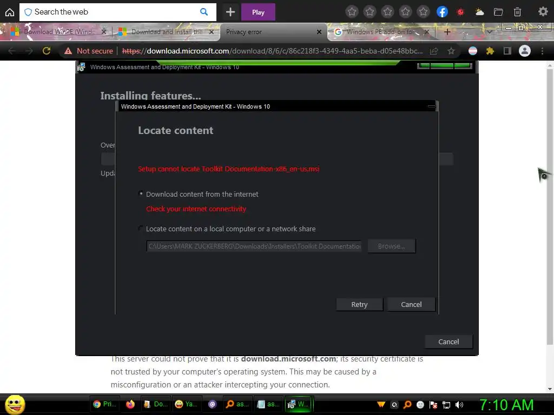Open the settings gear in the top bar
This screenshot has height=415, width=554.
(x=543, y=12)
